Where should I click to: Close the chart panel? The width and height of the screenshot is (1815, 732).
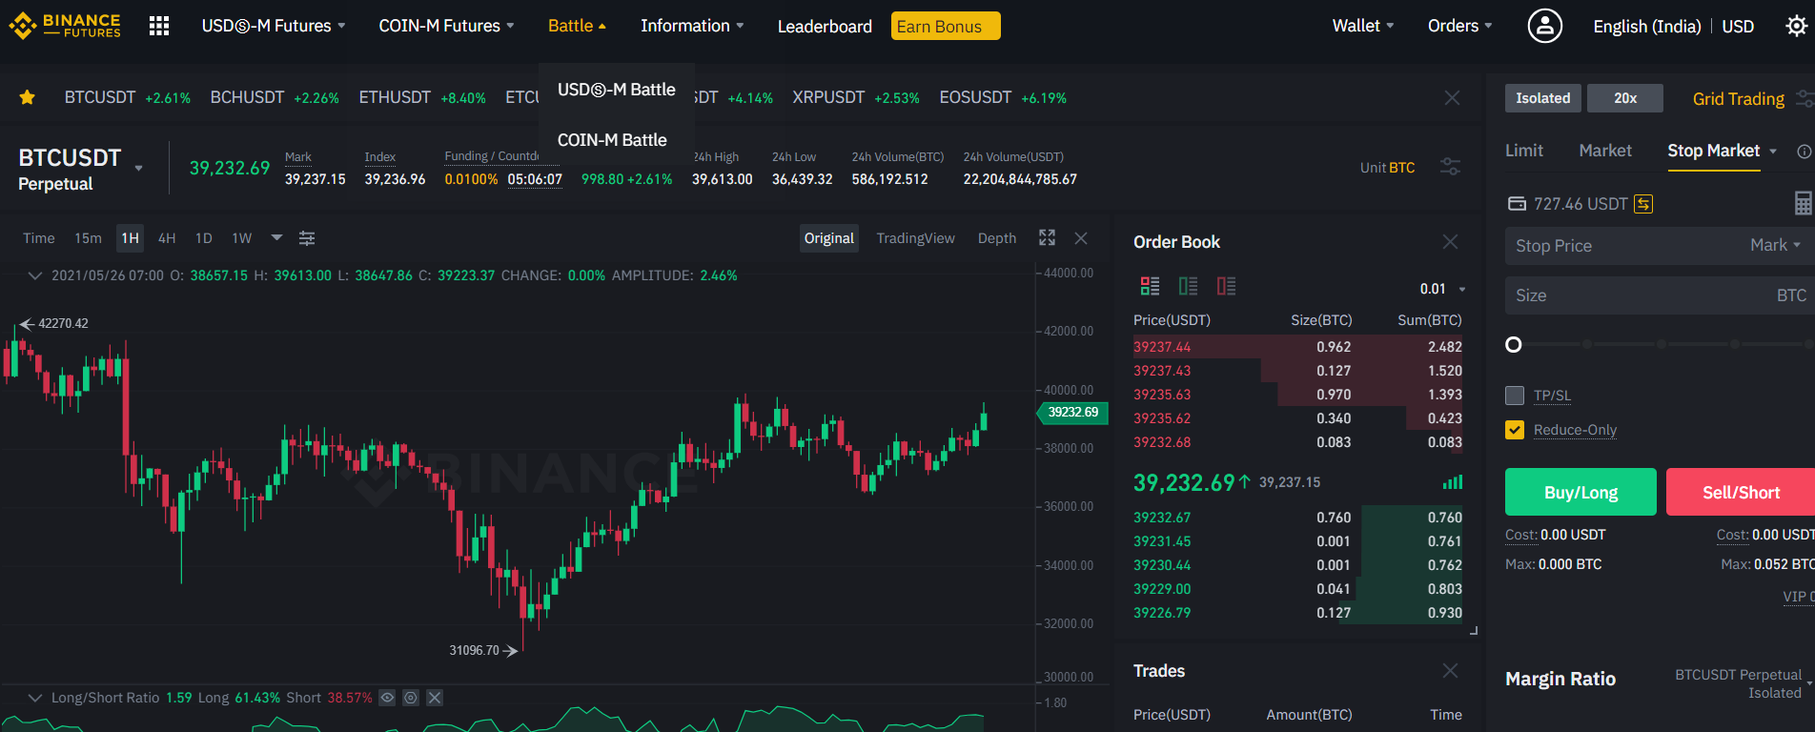coord(1081,237)
